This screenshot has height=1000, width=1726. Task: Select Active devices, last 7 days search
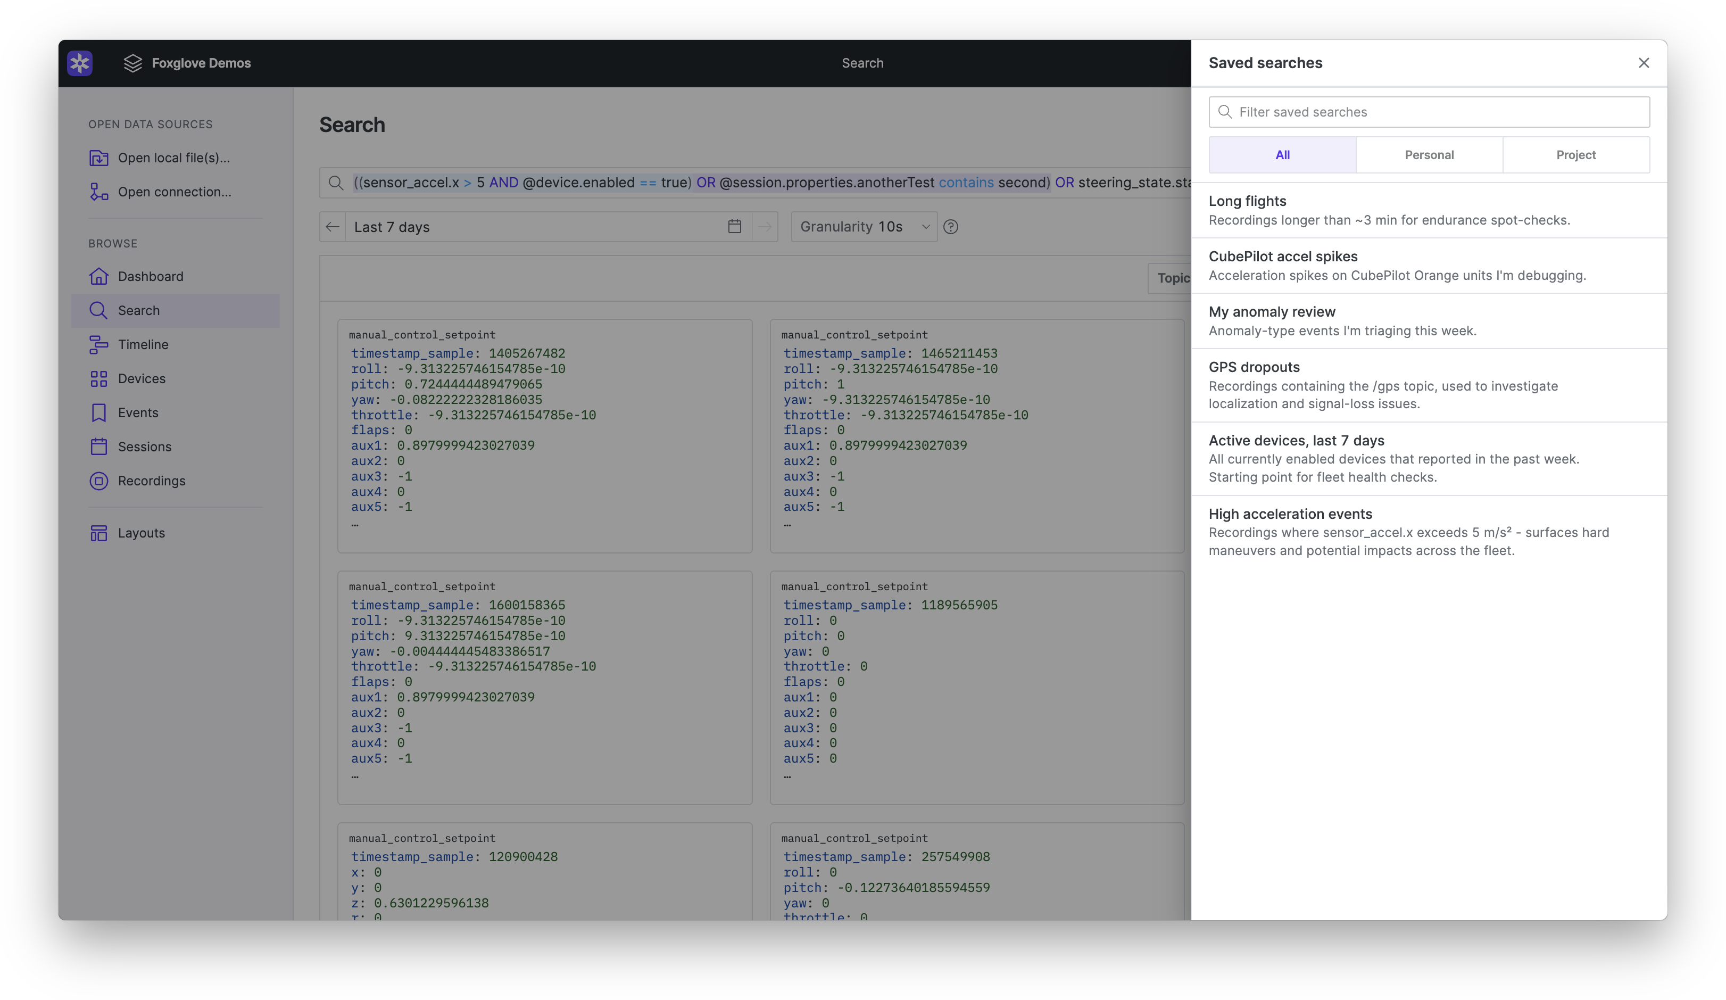(x=1430, y=459)
